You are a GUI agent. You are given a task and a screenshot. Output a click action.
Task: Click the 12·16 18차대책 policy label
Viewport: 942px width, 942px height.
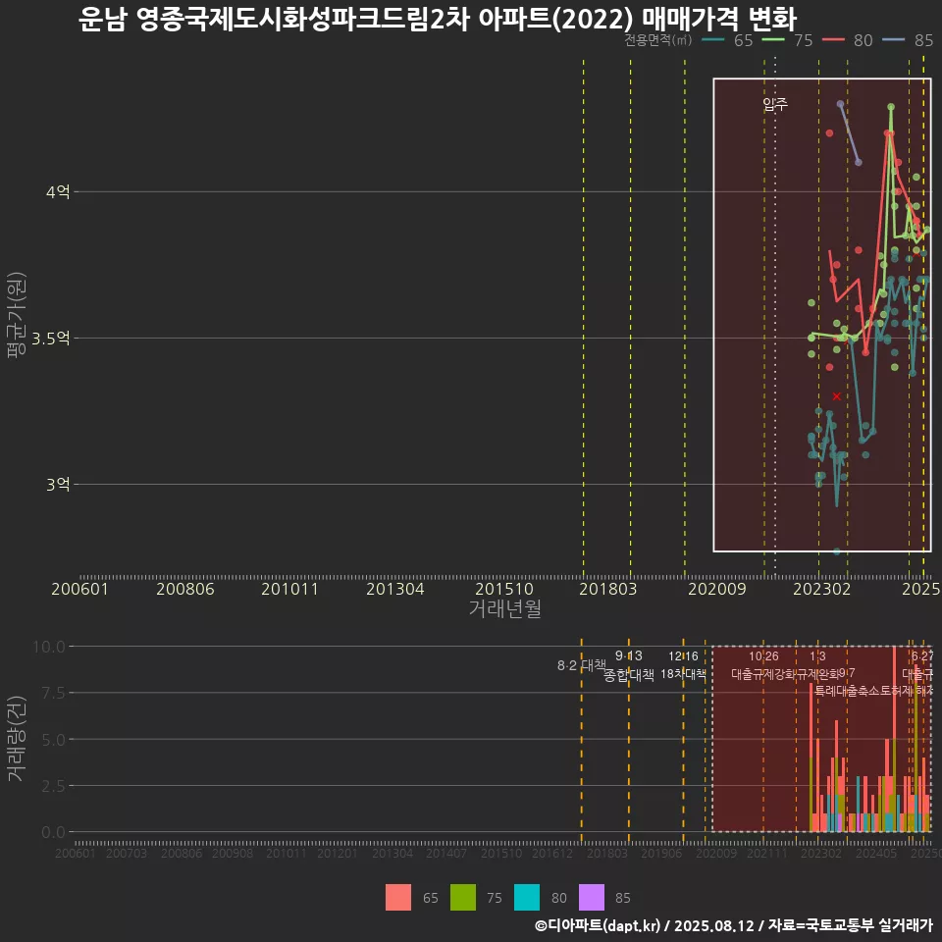pyautogui.click(x=683, y=665)
